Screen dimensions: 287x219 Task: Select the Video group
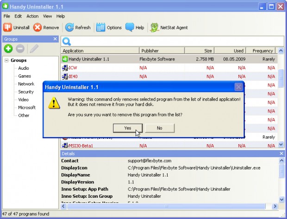click(23, 99)
